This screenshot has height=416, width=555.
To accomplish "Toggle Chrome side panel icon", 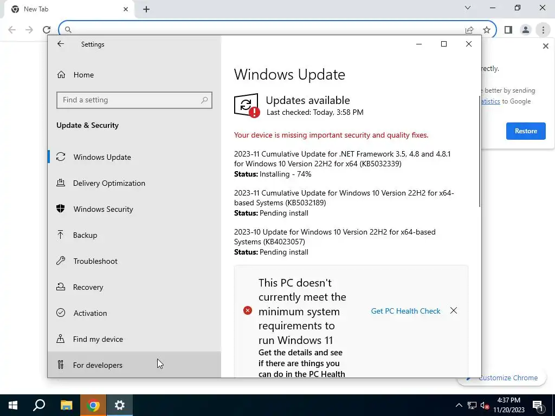I will [508, 30].
